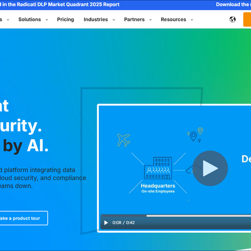The height and width of the screenshot is (251, 251).
Task: Click the 0:08 / 0:42 video time display
Action: pyautogui.click(x=123, y=223)
